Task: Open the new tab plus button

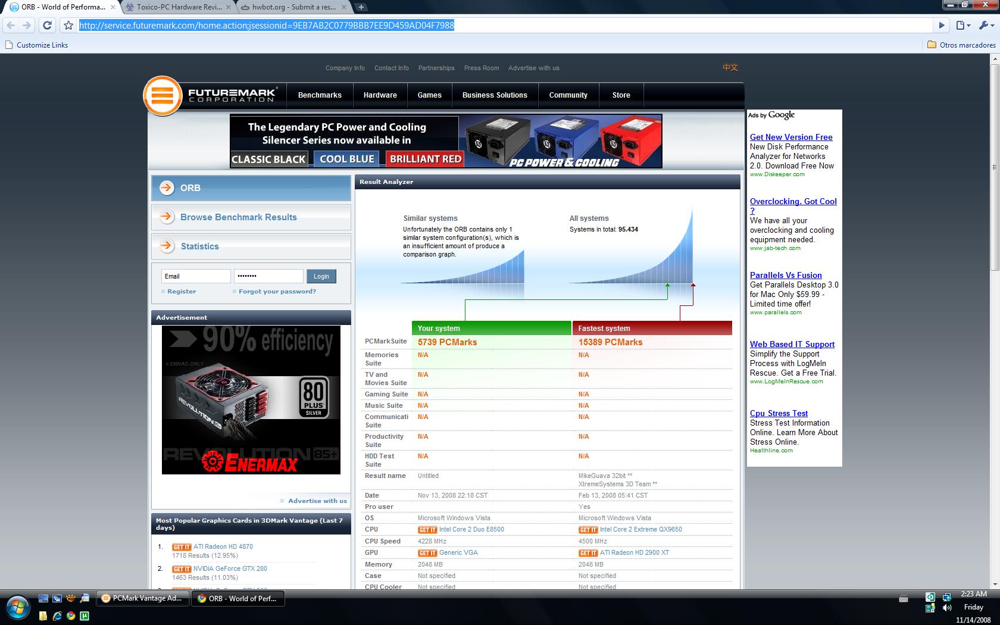Action: click(361, 7)
